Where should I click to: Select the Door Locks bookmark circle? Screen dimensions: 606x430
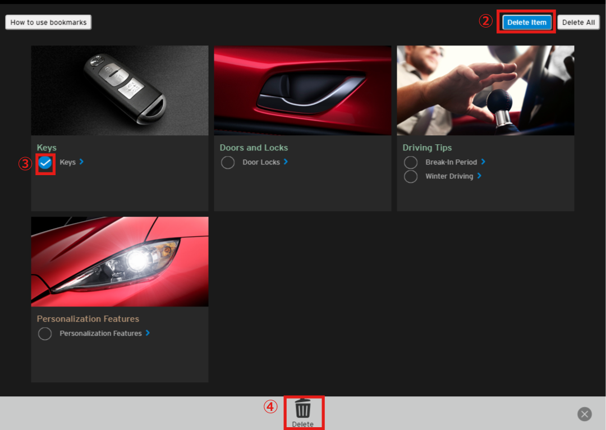[x=228, y=163]
